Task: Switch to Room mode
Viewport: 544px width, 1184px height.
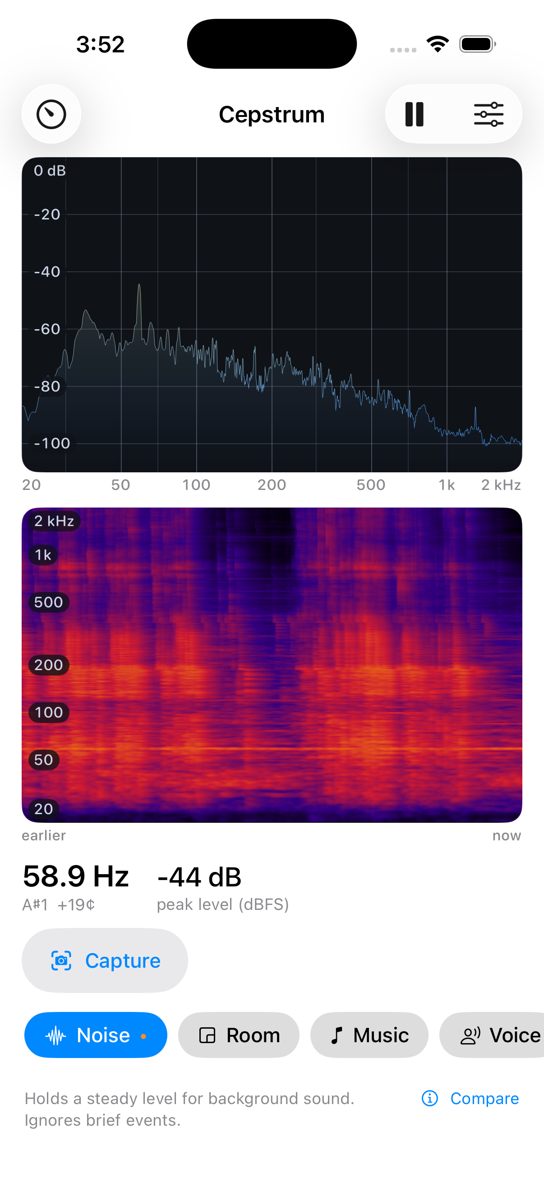Action: coord(239,1035)
